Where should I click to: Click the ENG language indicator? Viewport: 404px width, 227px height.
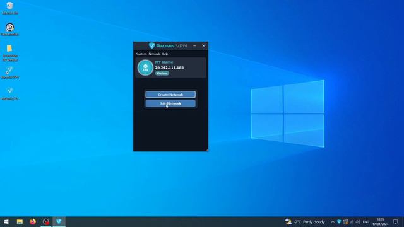point(366,222)
